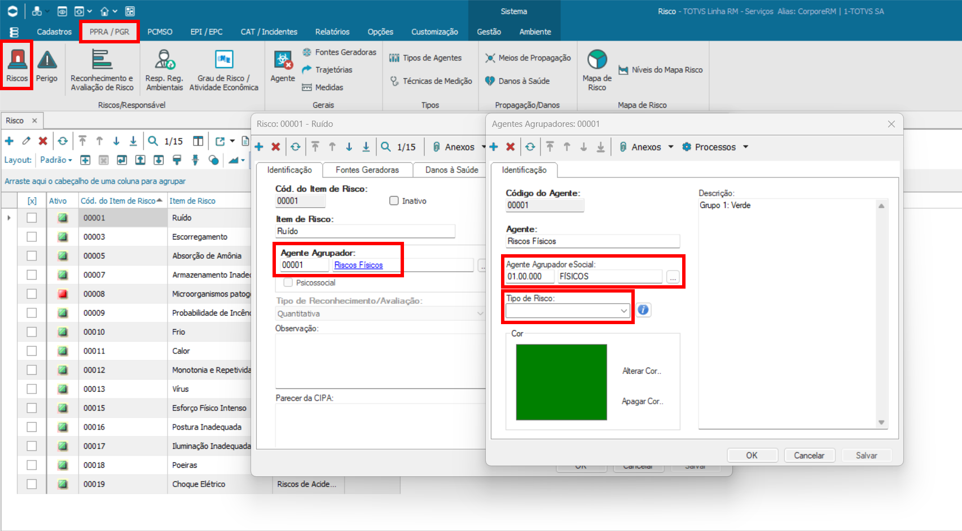The image size is (962, 531).
Task: Click OK in Agentes Agrupadores
Action: tap(752, 455)
